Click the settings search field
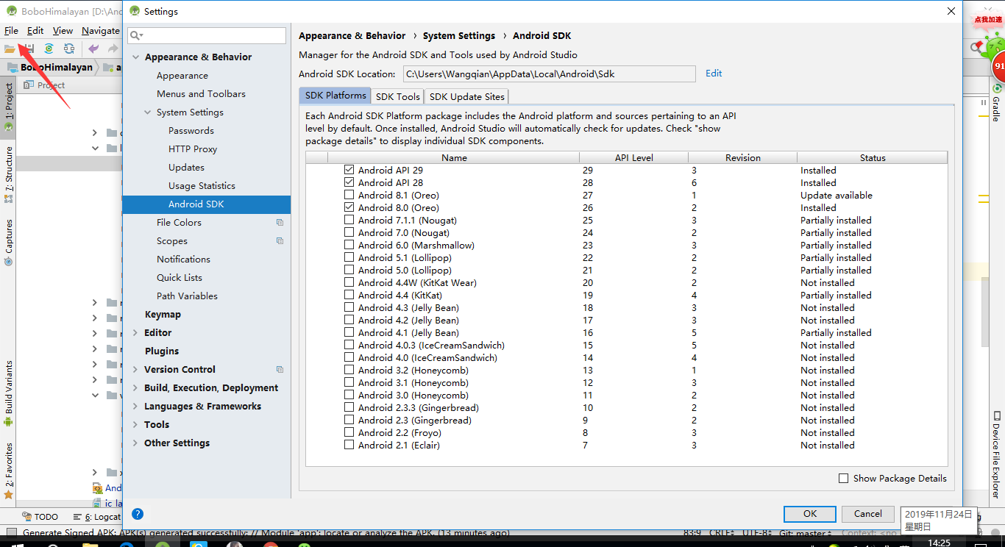 207,35
